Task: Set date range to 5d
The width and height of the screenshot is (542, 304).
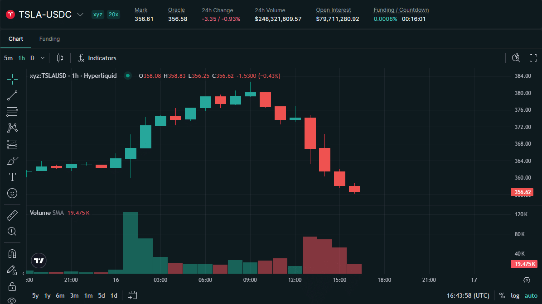Action: point(101,296)
